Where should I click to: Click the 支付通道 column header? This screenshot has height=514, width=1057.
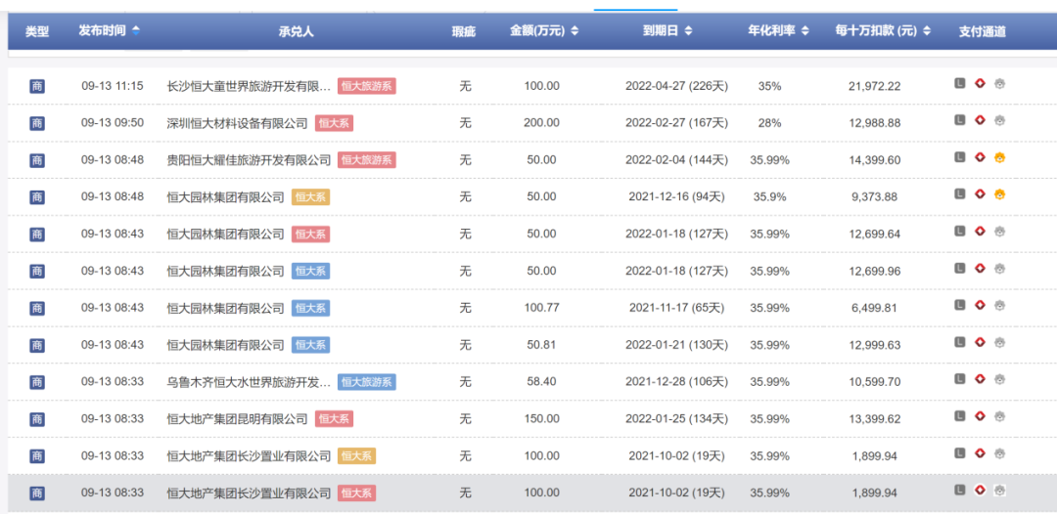click(x=983, y=31)
